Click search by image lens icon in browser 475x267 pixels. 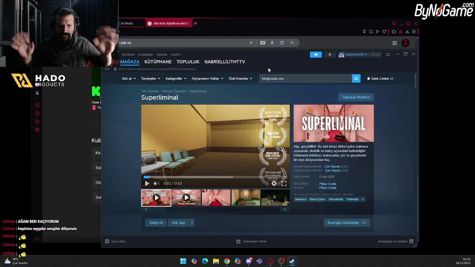pyautogui.click(x=282, y=43)
